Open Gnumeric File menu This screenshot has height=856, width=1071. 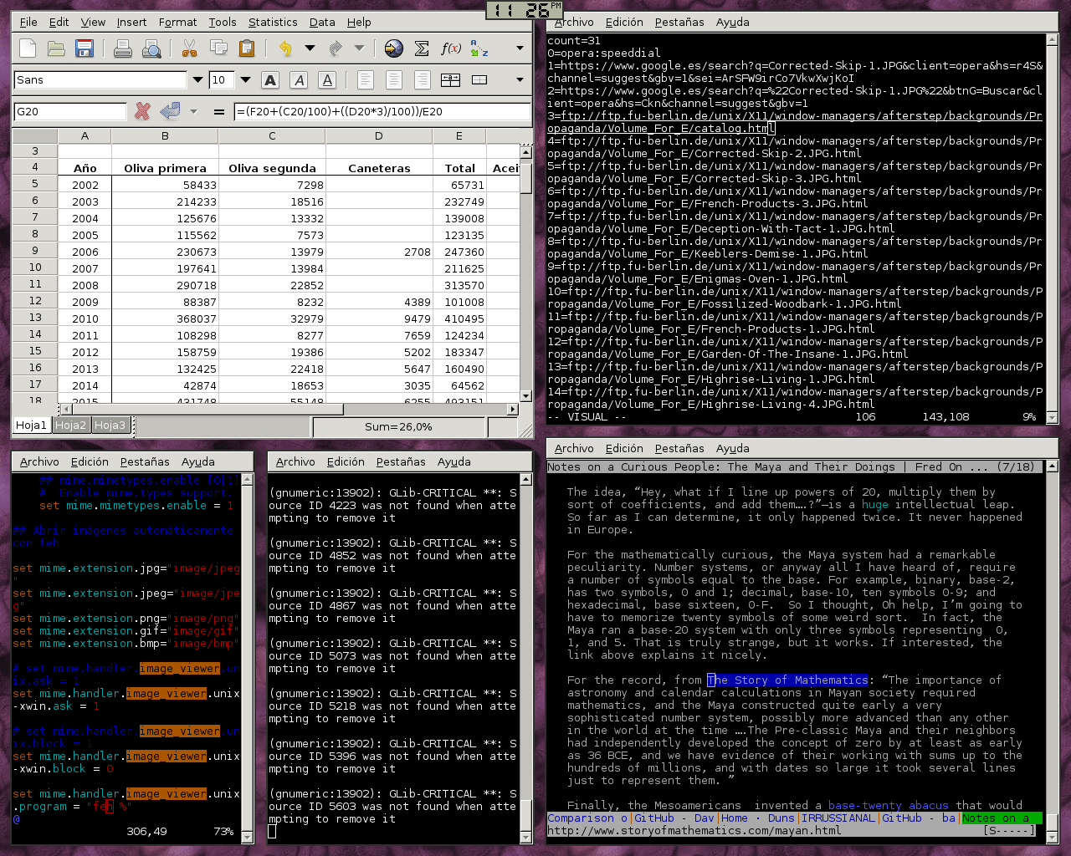click(x=28, y=23)
